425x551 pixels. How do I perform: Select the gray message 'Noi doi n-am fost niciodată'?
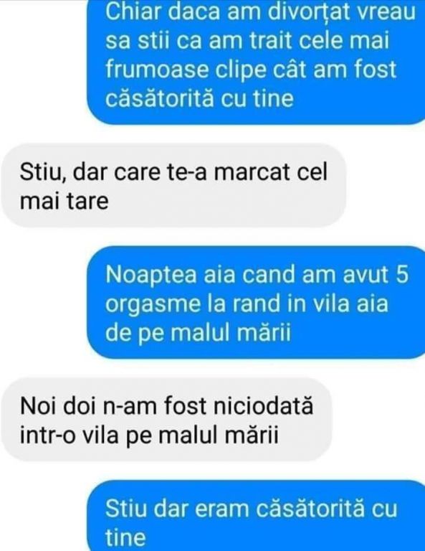pyautogui.click(x=166, y=420)
